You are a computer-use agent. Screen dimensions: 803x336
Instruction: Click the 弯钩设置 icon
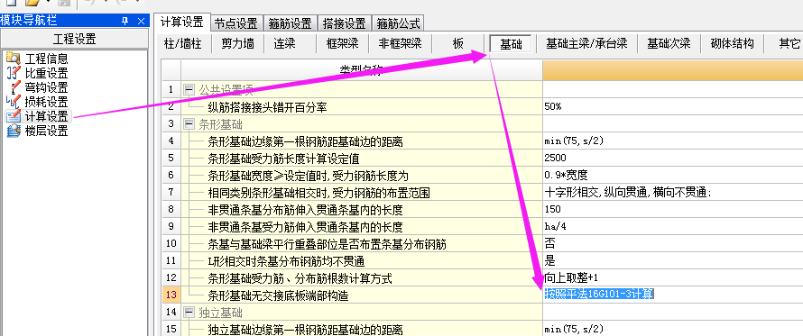click(14, 87)
